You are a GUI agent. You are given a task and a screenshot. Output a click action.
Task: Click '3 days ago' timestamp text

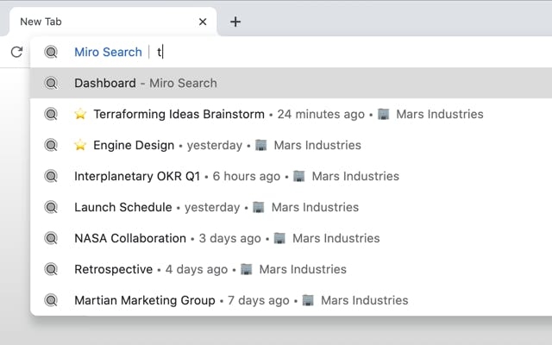tap(230, 238)
